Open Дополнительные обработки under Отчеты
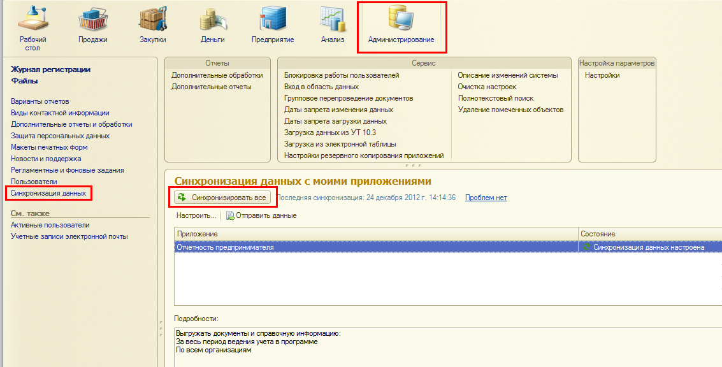Screen dimensions: 722x367 coord(217,75)
